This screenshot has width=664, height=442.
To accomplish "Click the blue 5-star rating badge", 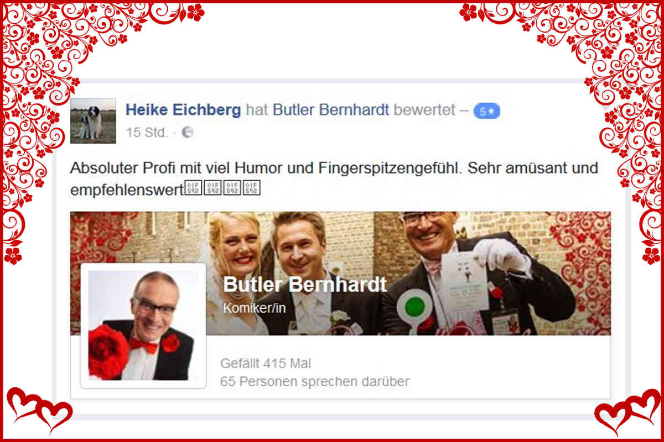I will click(486, 111).
